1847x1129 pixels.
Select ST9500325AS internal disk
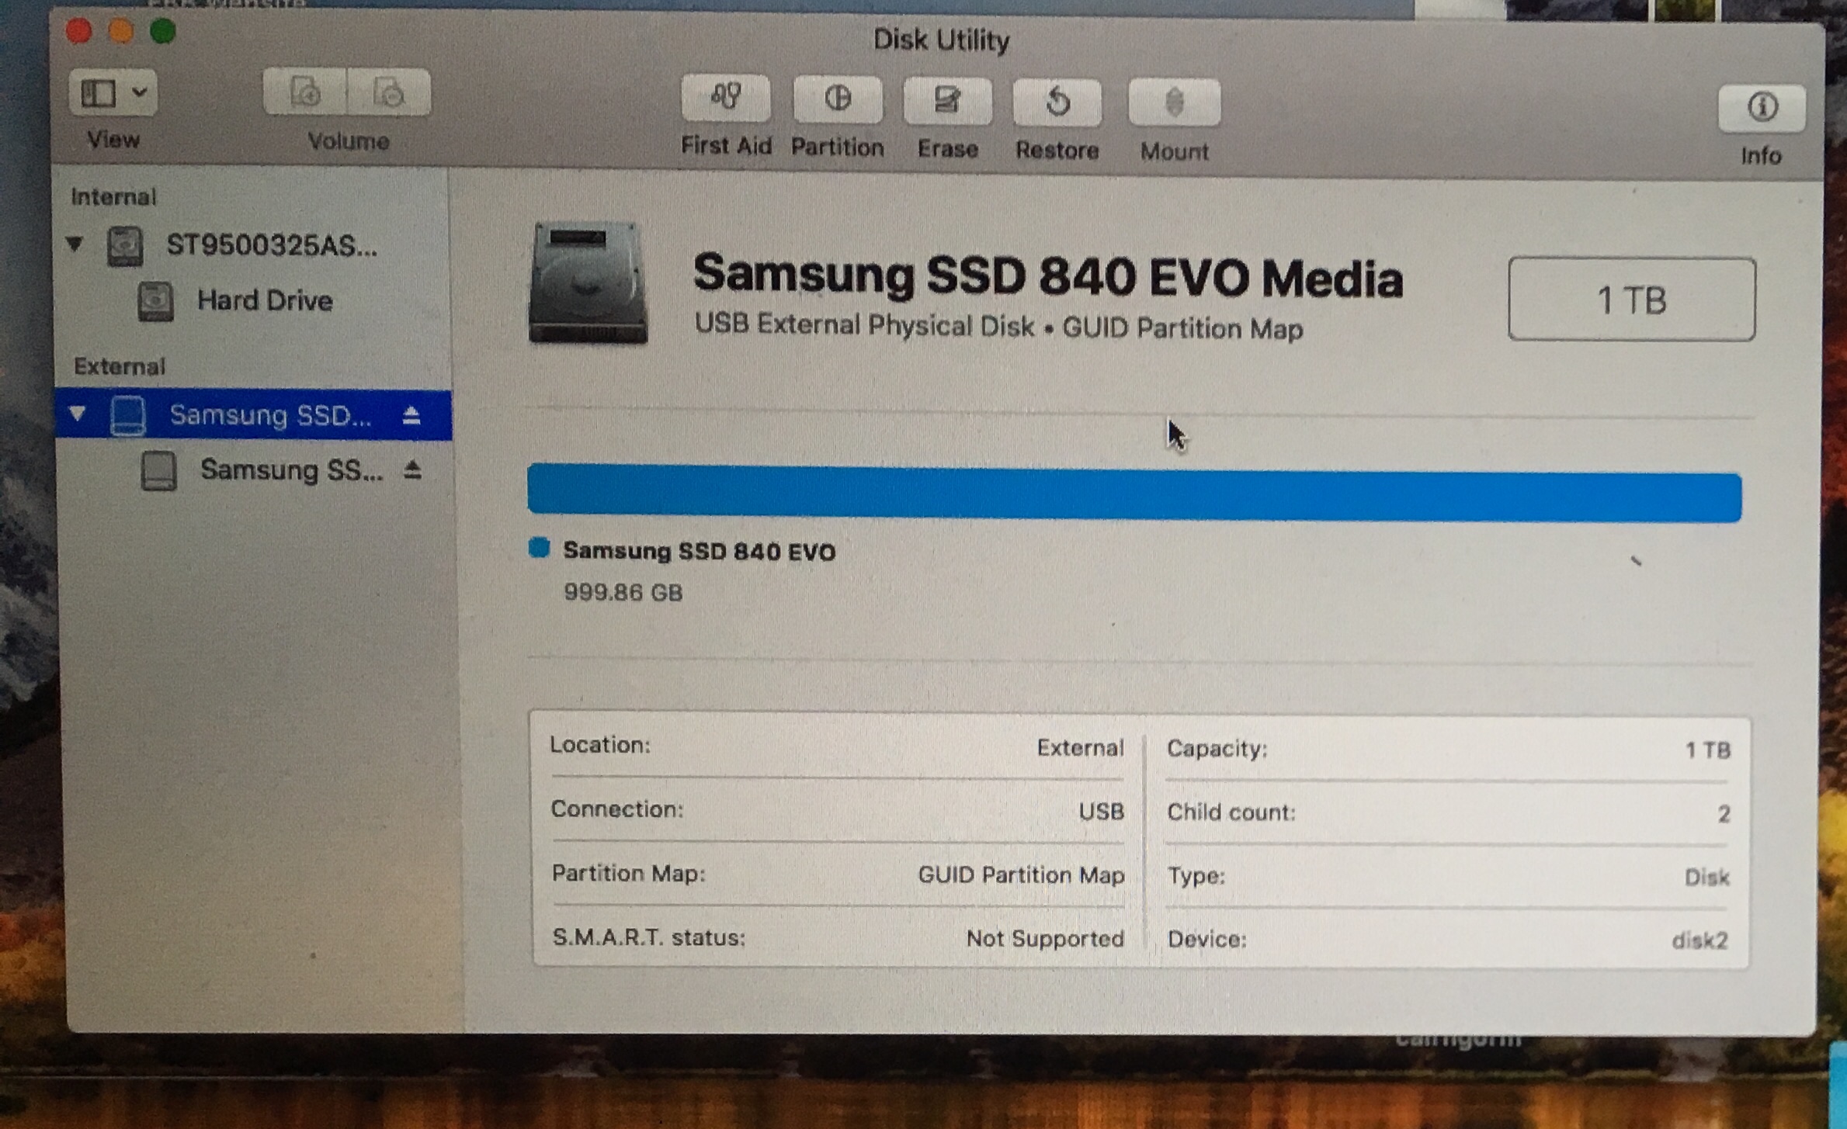pos(271,246)
